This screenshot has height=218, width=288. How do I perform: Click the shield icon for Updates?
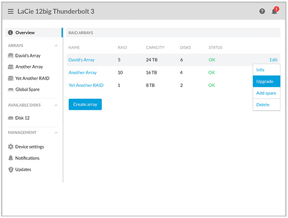click(x=11, y=170)
